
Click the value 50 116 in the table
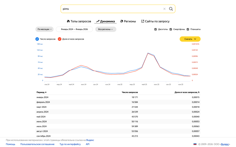pyautogui.click(x=135, y=121)
